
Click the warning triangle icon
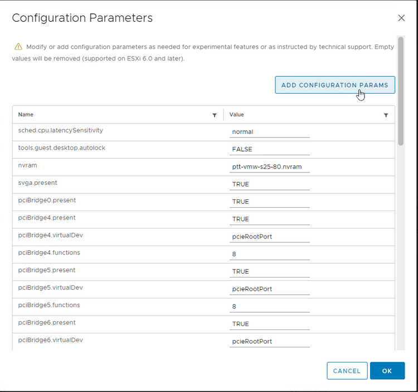click(18, 47)
